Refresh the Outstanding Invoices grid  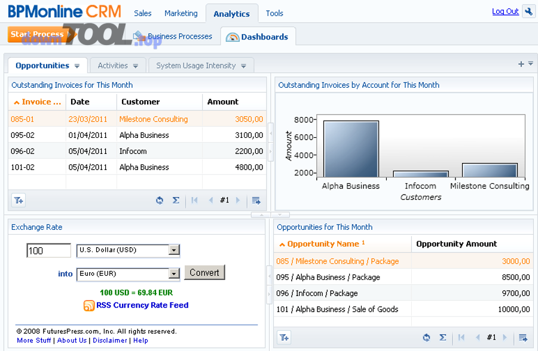point(160,201)
